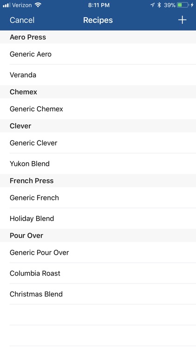Image resolution: width=196 pixels, height=348 pixels.
Task: Tap the Recipes title in navigation bar
Action: 98,20
